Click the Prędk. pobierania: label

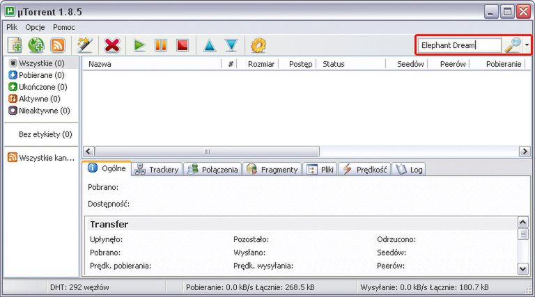(121, 266)
